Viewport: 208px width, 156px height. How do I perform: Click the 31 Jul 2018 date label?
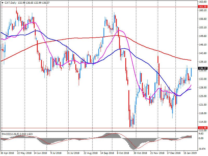[73, 153]
